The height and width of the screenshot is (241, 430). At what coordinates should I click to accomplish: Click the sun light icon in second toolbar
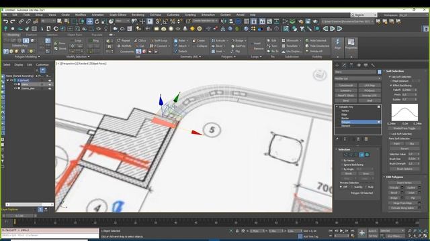click(192, 29)
